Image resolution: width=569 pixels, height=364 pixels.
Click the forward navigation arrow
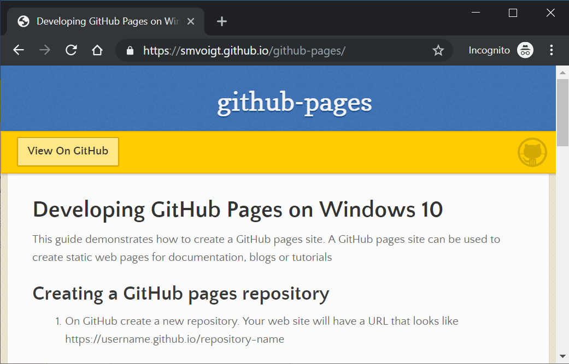[x=45, y=50]
